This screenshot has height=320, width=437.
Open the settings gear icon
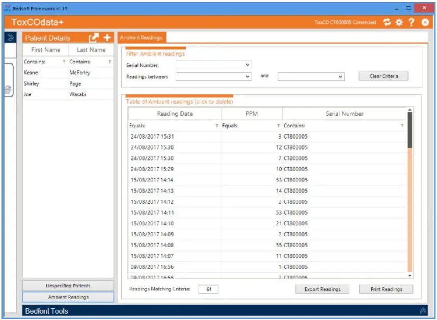pyautogui.click(x=399, y=22)
